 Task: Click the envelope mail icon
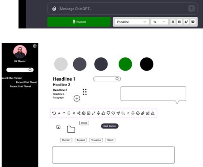click(x=193, y=22)
